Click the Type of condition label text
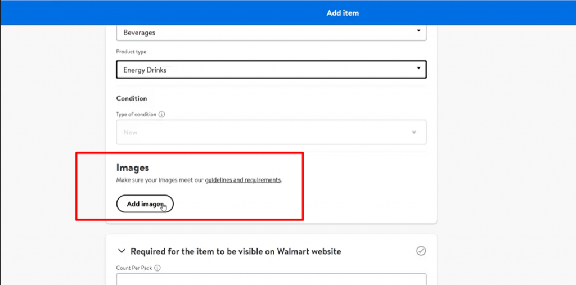Viewport: 576px width, 285px height. coord(136,114)
